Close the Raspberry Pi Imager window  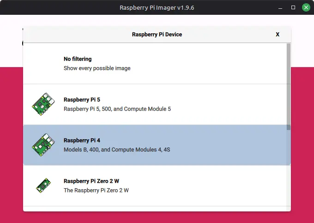pyautogui.click(x=306, y=7)
